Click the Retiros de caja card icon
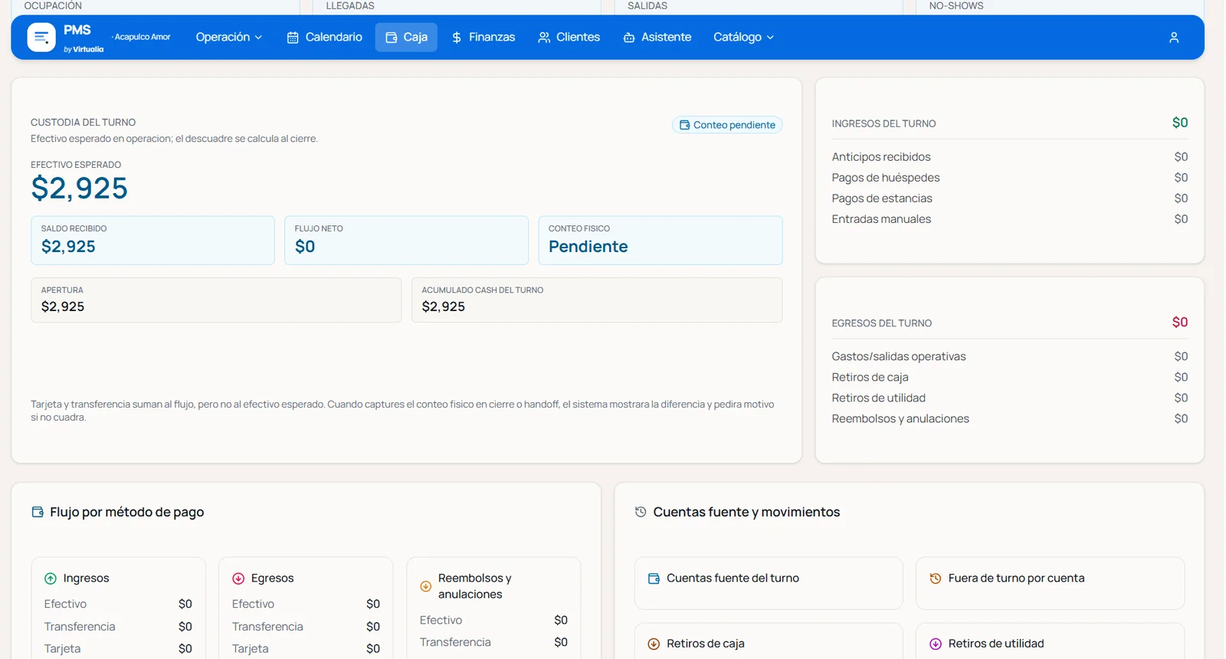 tap(654, 644)
